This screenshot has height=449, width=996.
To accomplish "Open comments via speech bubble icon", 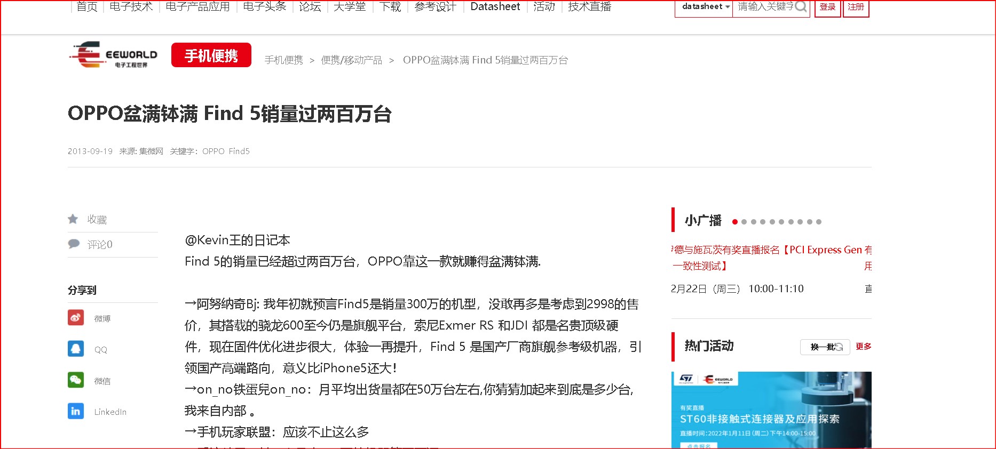I will click(x=74, y=244).
